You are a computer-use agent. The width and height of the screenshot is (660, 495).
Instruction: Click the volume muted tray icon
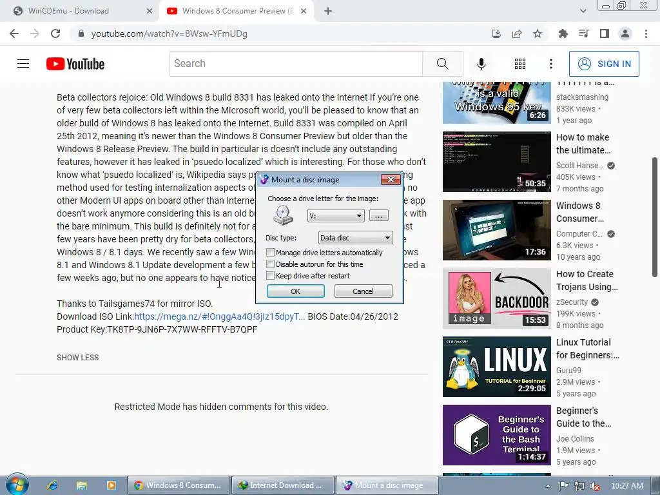point(595,486)
